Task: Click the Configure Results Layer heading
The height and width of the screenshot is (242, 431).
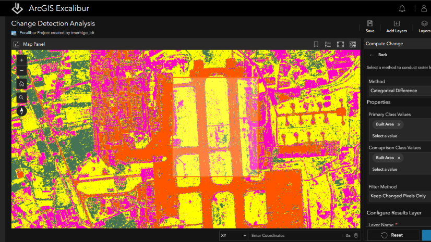Action: click(x=394, y=213)
